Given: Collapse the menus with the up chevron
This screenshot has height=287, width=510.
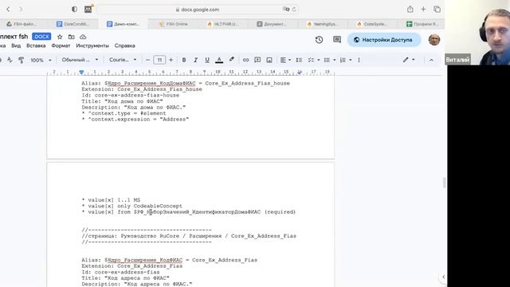Looking at the screenshot, I should point(431,60).
